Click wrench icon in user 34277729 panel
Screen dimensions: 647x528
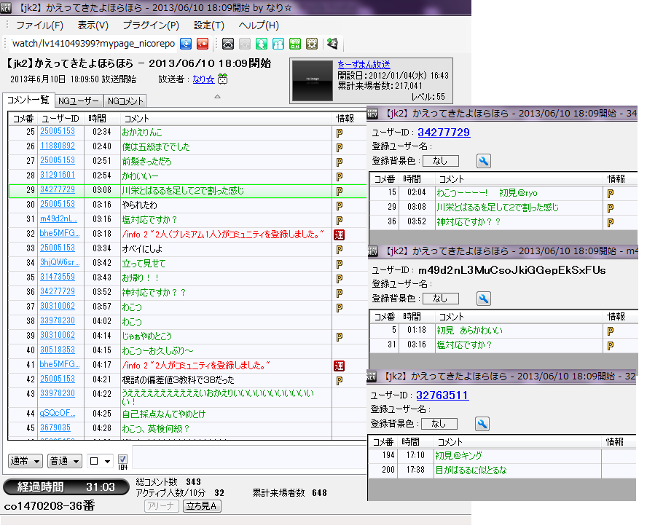(483, 161)
